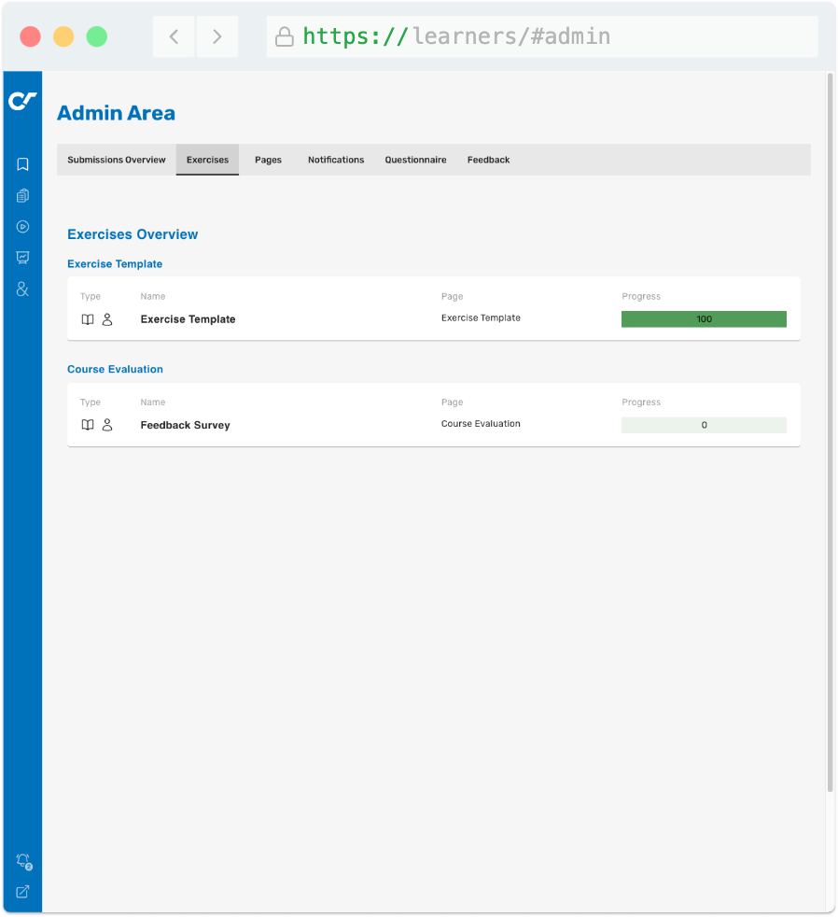Select the person icon beside Feedback Survey

tap(107, 425)
